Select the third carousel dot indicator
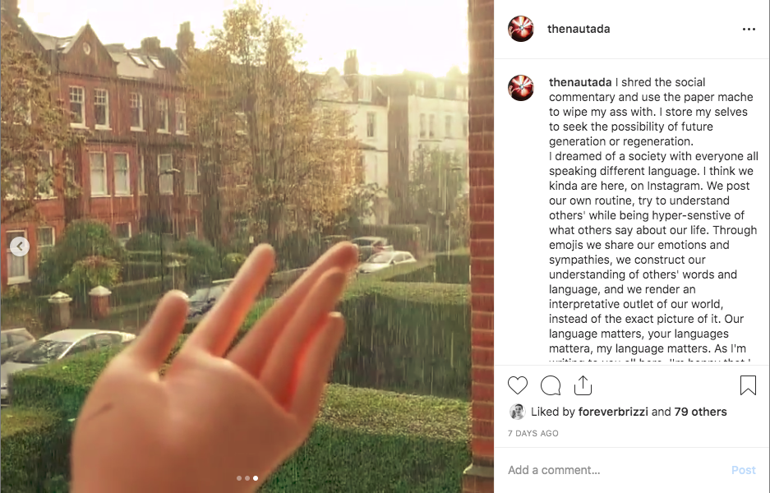 point(256,477)
